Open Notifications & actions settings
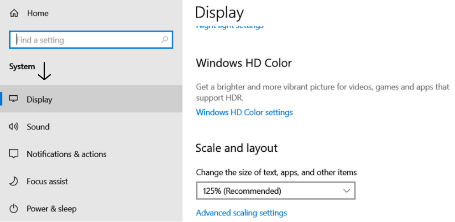455x222 pixels. pos(67,154)
